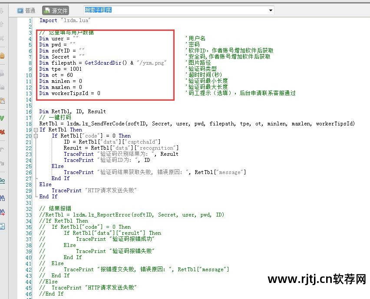Open the 搜索子程序 dropdown arrow
370x299 pixels.
pos(271,10)
